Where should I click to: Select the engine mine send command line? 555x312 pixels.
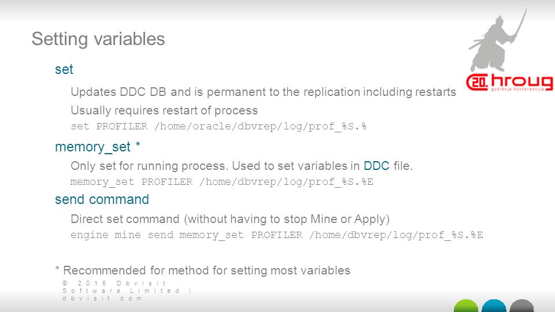click(x=277, y=235)
